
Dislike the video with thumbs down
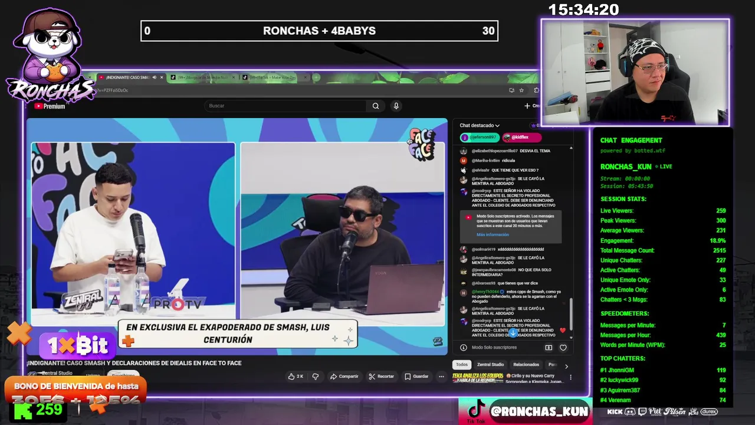point(315,376)
